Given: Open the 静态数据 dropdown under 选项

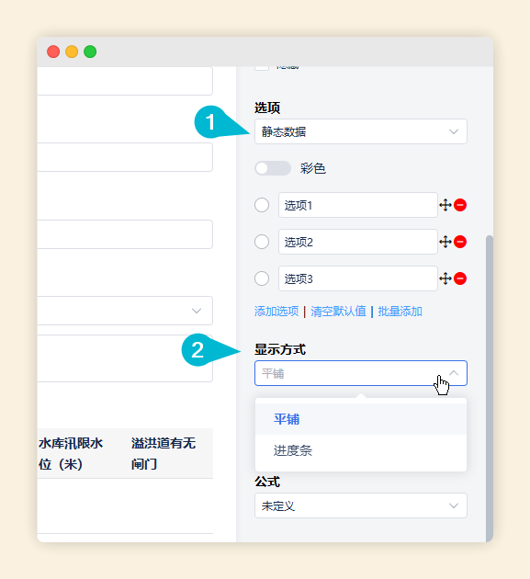Looking at the screenshot, I should 361,131.
